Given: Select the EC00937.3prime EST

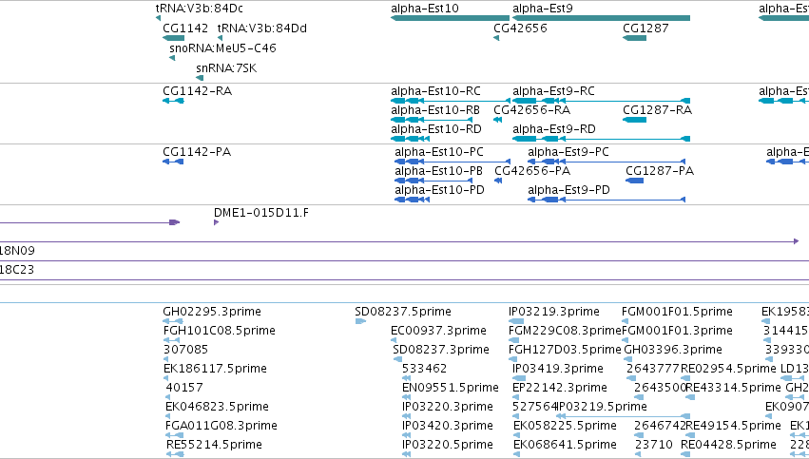Looking at the screenshot, I should click(438, 331).
